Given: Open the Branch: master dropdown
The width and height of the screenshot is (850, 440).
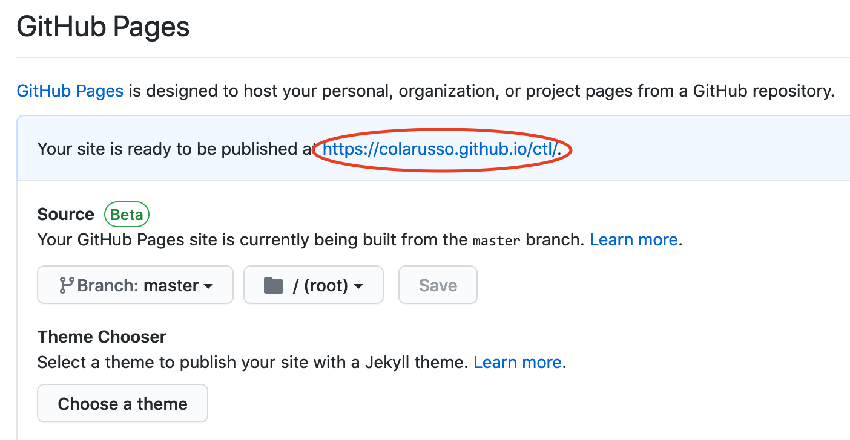Looking at the screenshot, I should pyautogui.click(x=135, y=285).
